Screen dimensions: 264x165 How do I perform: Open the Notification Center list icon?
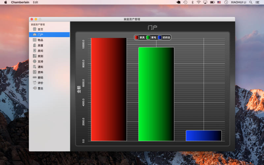(x=257, y=2)
